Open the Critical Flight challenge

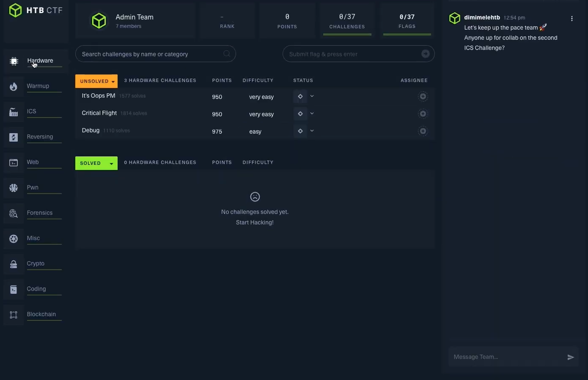click(x=99, y=113)
